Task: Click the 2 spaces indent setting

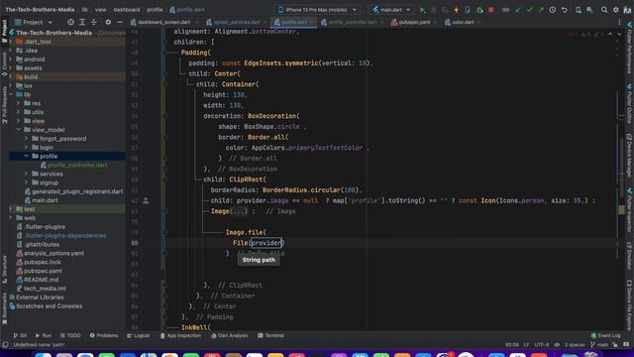Action: pyautogui.click(x=575, y=345)
